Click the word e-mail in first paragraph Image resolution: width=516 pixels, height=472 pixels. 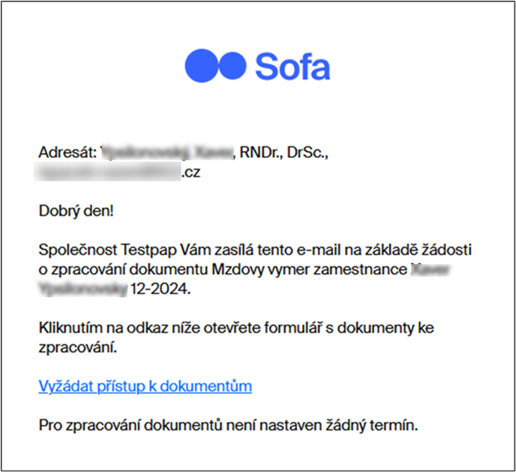(x=318, y=250)
